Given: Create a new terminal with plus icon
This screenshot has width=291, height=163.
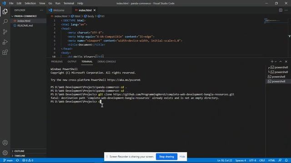Looking at the screenshot, I should pos(272,62).
